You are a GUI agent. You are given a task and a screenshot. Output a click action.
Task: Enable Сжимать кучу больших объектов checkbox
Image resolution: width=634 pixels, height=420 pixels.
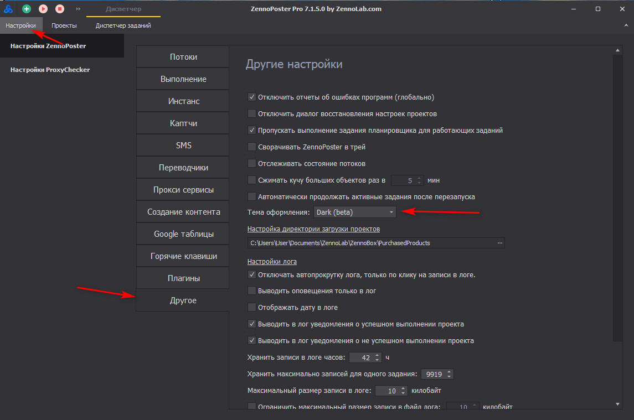tap(251, 180)
